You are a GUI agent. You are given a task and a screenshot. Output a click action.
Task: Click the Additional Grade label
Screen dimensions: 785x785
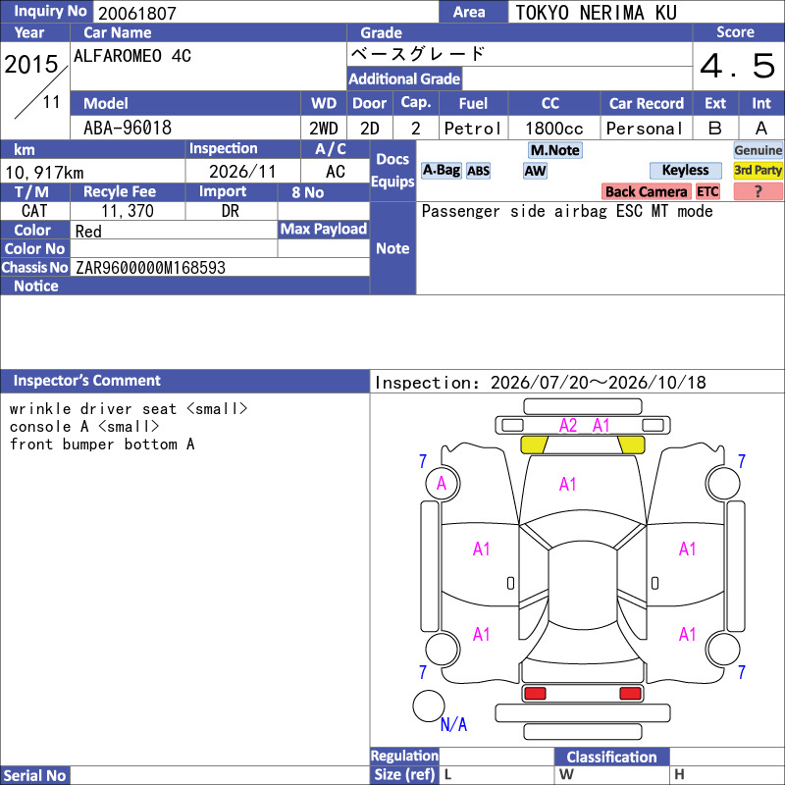click(404, 78)
